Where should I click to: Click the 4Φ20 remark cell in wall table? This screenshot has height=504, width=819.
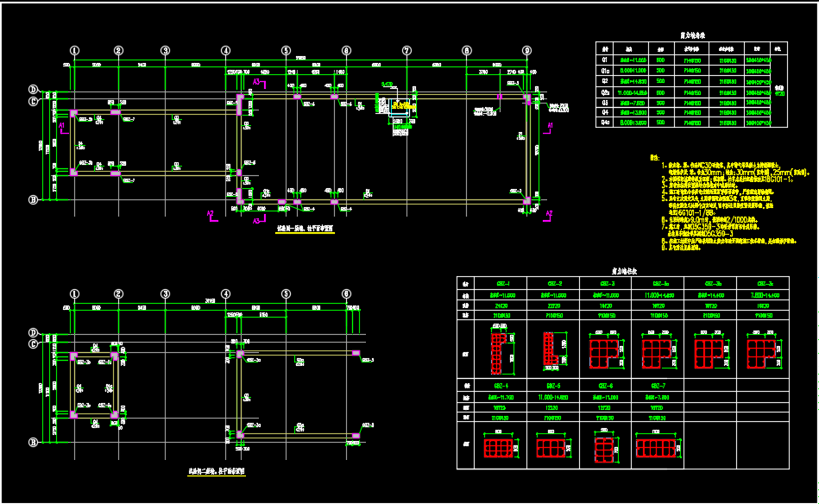779,91
